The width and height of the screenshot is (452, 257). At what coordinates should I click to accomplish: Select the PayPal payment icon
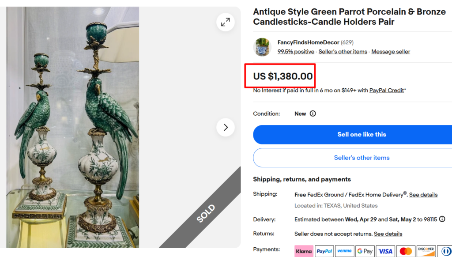(324, 251)
